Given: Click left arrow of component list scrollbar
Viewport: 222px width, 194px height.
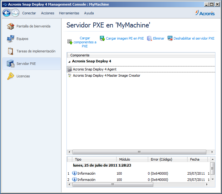Looking at the screenshot, I should tap(69, 152).
